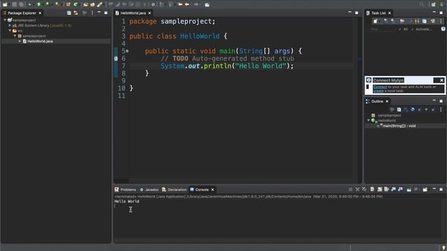Viewport: 447px width, 251px height.
Task: Toggle Pin Console button
Action: tap(409, 190)
